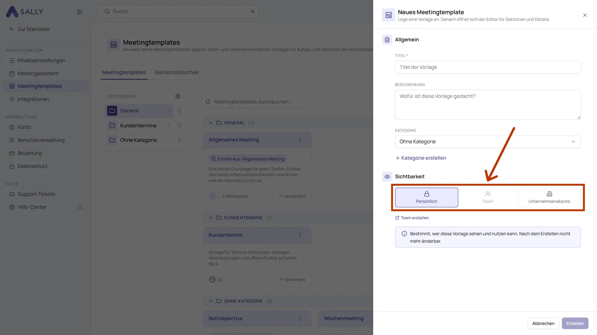Click the Beschreibung text area
Viewport: 597px width, 335px height.
[x=488, y=105]
